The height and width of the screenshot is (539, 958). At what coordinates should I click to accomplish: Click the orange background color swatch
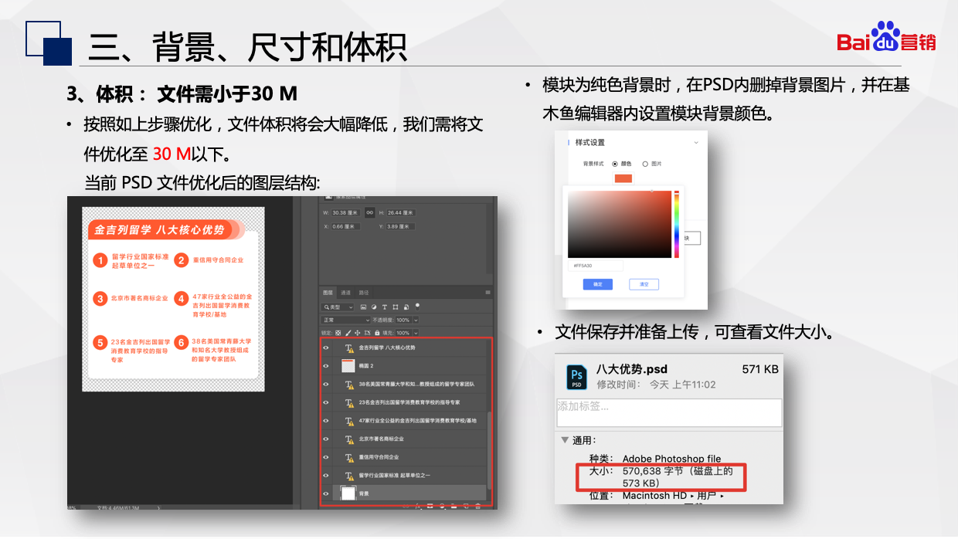pos(623,178)
